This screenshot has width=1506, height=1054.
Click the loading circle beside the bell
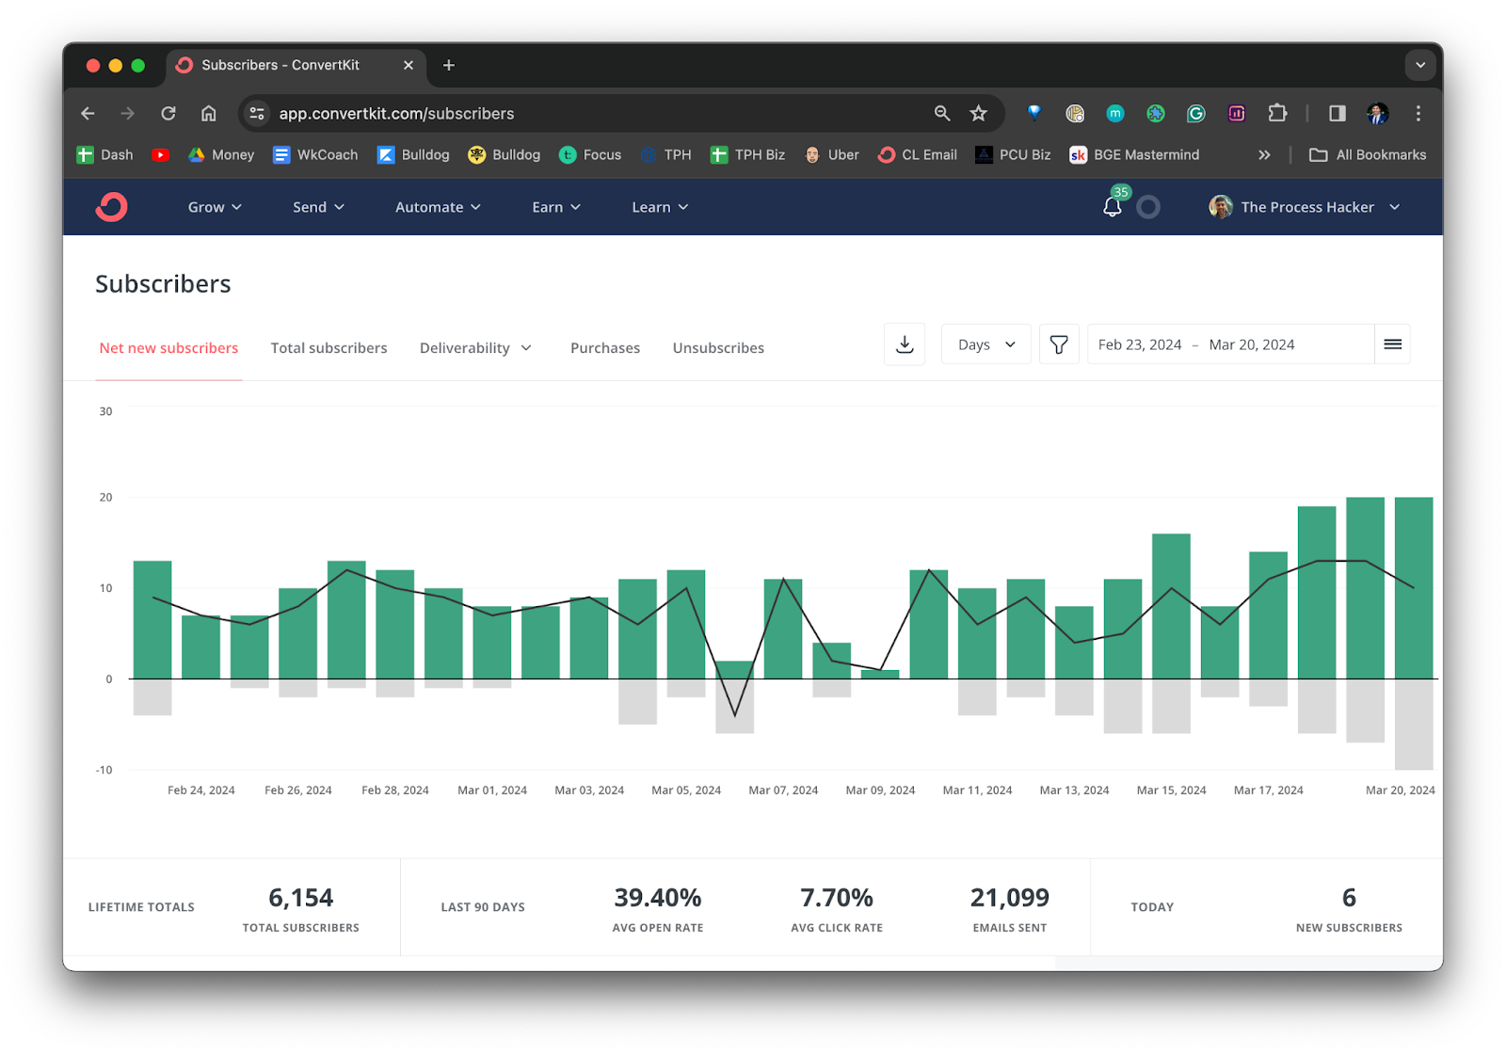pos(1148,207)
